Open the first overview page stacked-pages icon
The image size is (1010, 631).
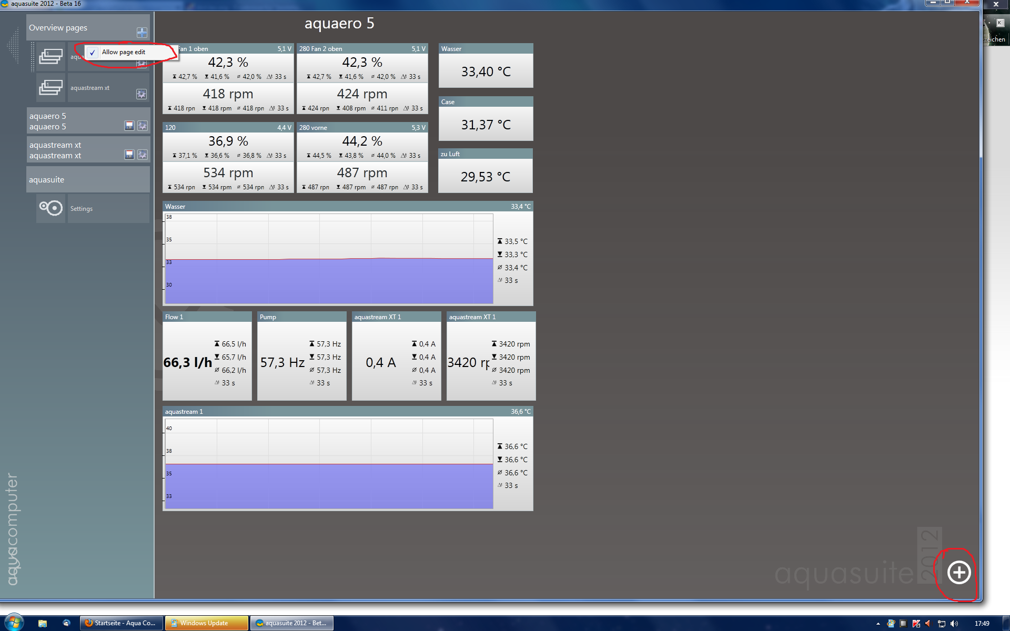[50, 56]
